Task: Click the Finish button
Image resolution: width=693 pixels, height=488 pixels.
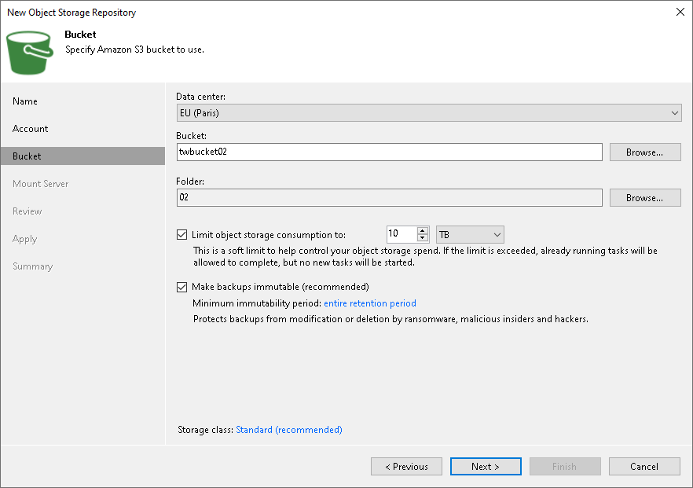Action: coord(565,466)
